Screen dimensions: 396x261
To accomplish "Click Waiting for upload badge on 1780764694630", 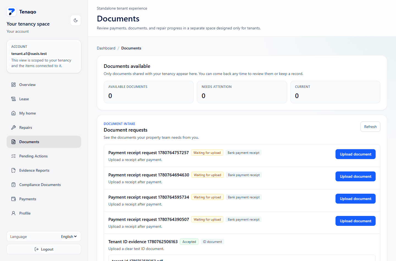I will [207, 175].
